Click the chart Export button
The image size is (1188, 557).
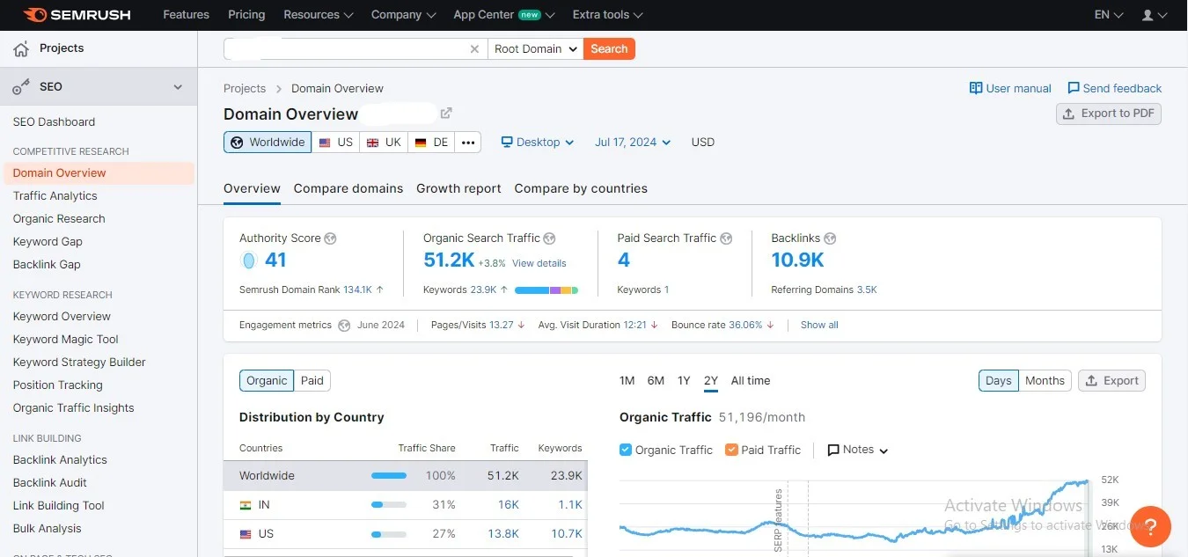1111,381
